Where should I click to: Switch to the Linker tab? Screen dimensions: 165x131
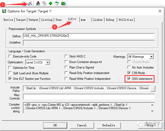point(98,20)
